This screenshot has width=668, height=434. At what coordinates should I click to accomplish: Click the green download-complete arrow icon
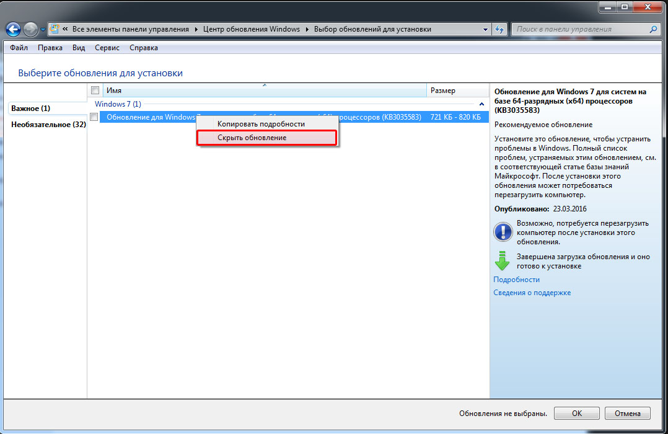pyautogui.click(x=503, y=261)
